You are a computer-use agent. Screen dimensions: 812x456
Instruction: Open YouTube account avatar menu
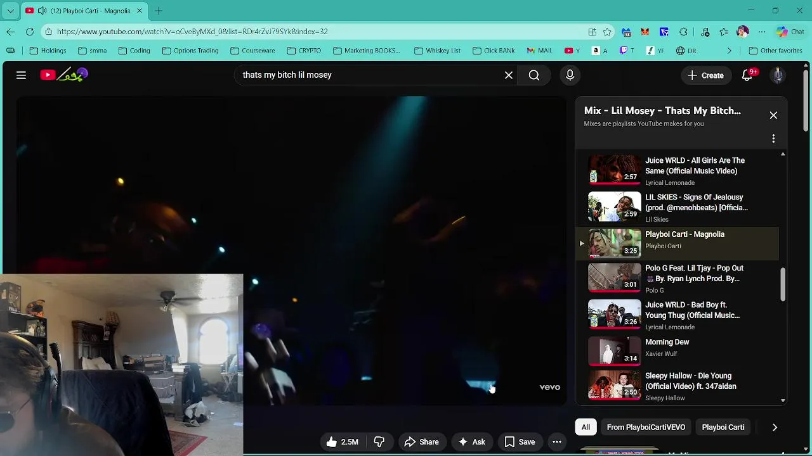pyautogui.click(x=778, y=75)
